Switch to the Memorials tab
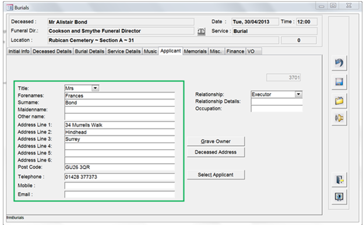 click(x=195, y=51)
